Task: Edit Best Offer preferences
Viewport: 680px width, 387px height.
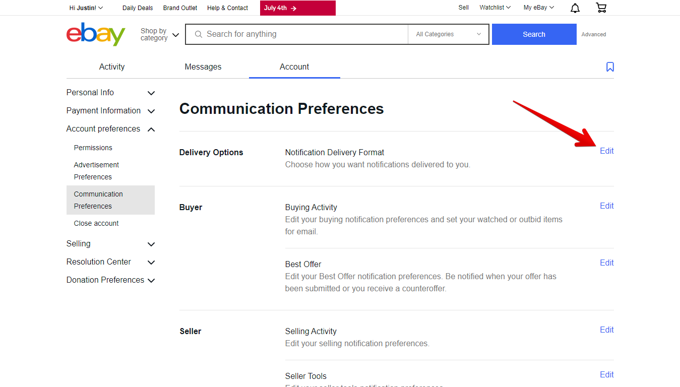Action: pos(607,263)
